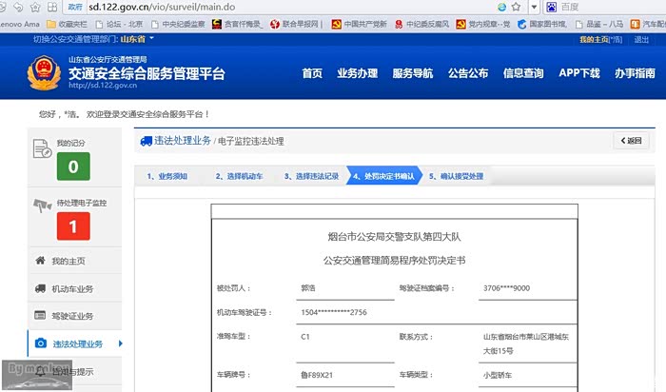
Task: Click the license card icon beside 驾驶证业务
Action: click(40, 316)
